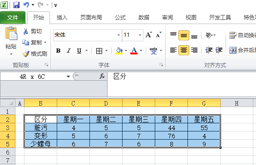
Task: Click the 格式刷 format painter button
Action: coord(34,53)
